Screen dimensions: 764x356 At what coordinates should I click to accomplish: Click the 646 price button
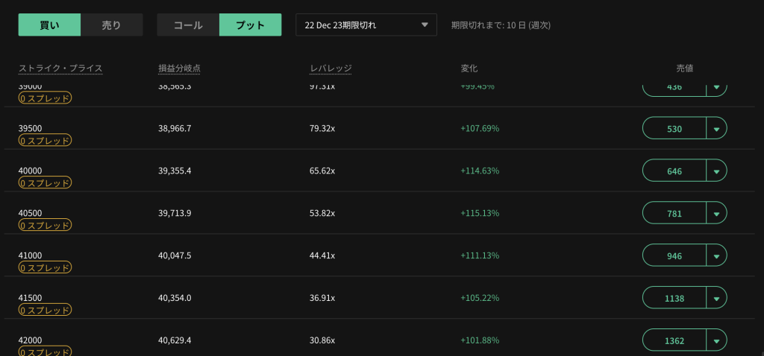(x=674, y=171)
